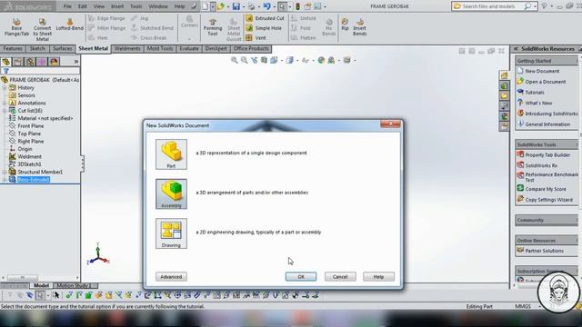This screenshot has width=582, height=327.
Task: Switch to the Motion Study 1 tab
Action: (x=74, y=285)
